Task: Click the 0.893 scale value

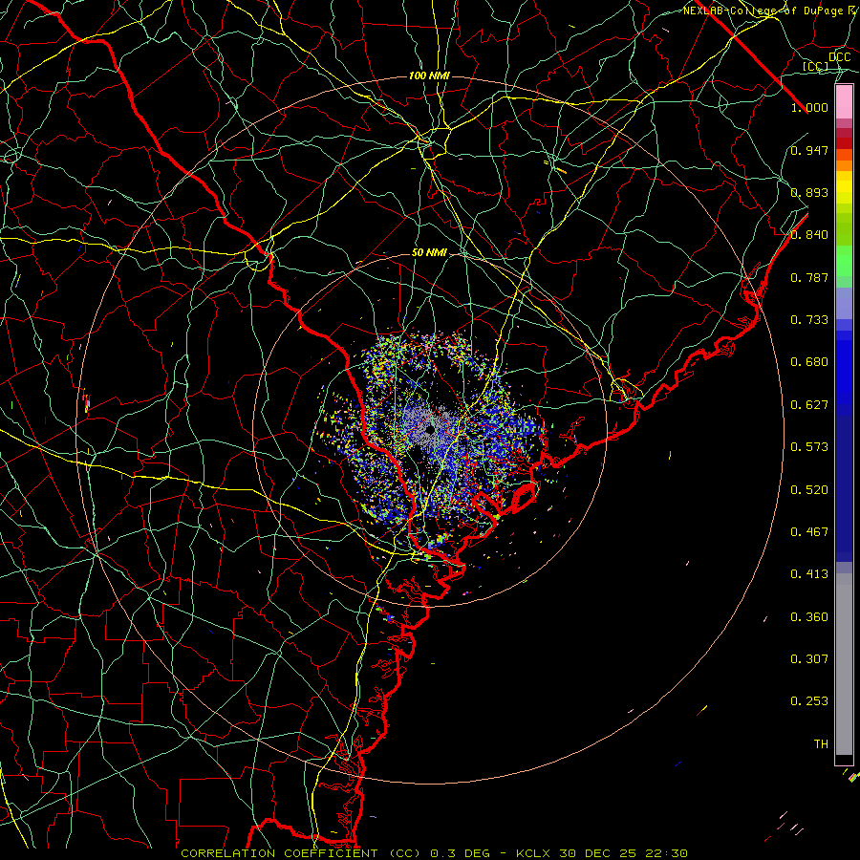Action: (809, 192)
